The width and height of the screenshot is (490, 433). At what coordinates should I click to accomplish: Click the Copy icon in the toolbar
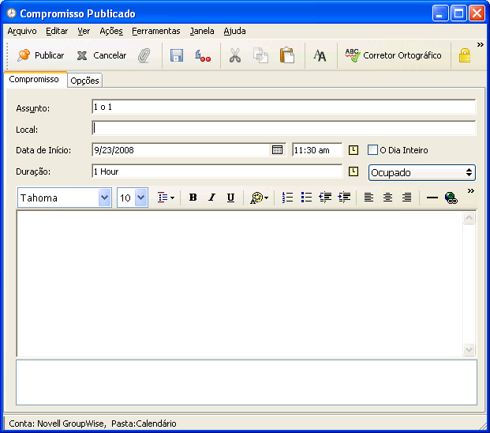(x=260, y=55)
